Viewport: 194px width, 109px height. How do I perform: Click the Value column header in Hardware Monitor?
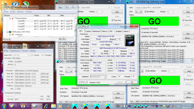40,15
